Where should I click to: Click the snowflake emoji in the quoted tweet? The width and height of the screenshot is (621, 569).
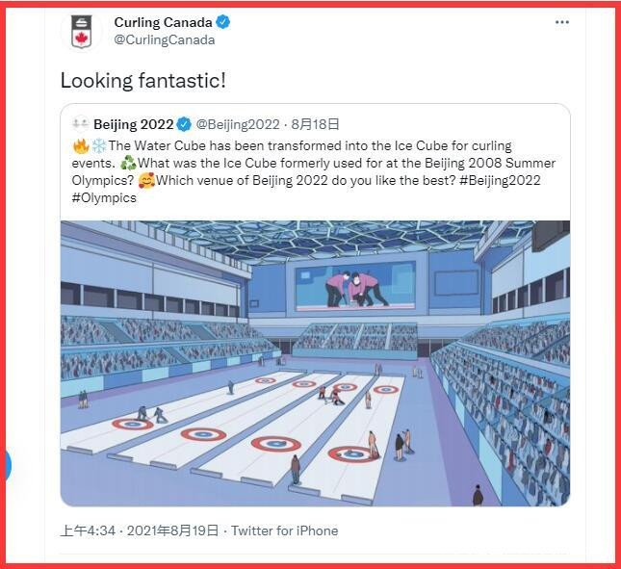pyautogui.click(x=98, y=145)
